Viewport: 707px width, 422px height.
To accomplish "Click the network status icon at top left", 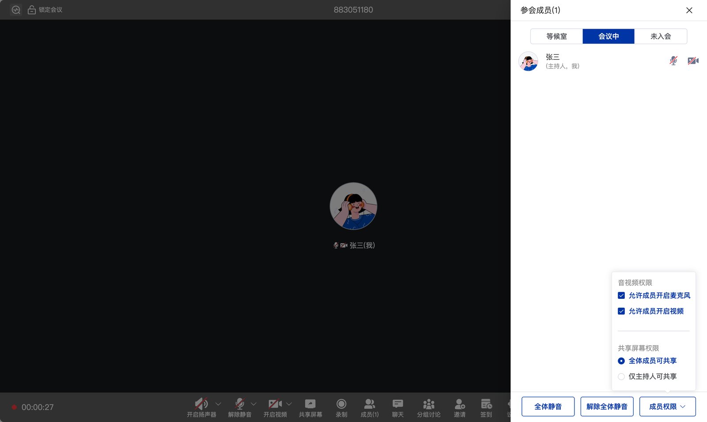I will [16, 10].
